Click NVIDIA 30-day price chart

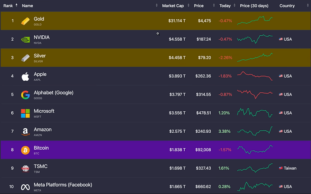255,39
